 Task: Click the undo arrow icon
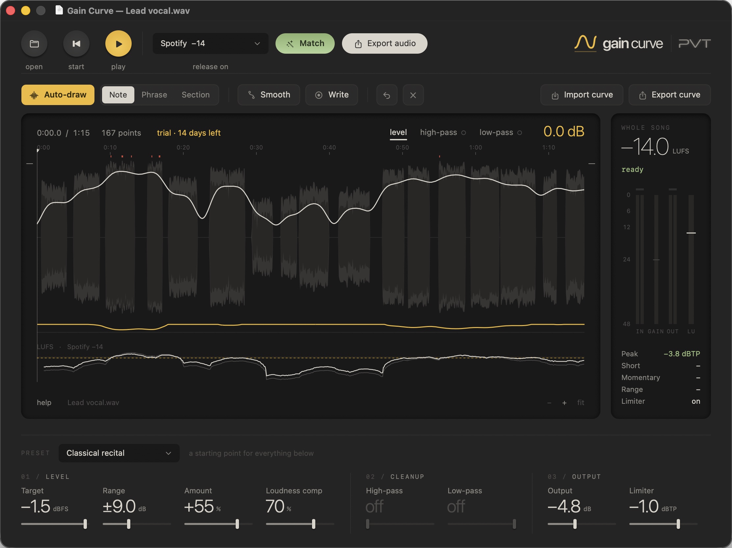click(386, 95)
